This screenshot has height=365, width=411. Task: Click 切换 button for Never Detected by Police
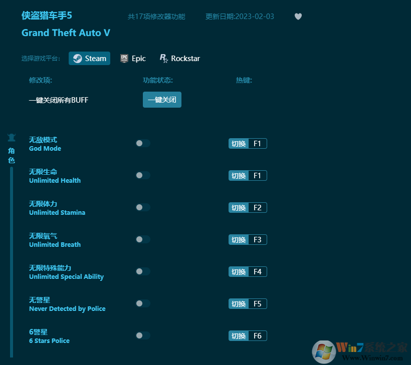coord(239,304)
